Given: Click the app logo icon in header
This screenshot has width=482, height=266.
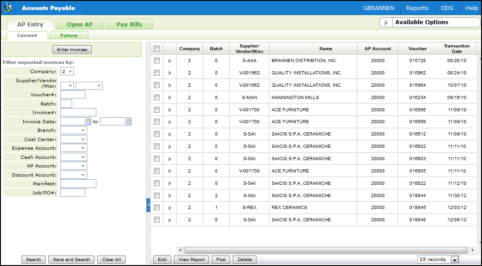Looking at the screenshot, I should pyautogui.click(x=9, y=8).
